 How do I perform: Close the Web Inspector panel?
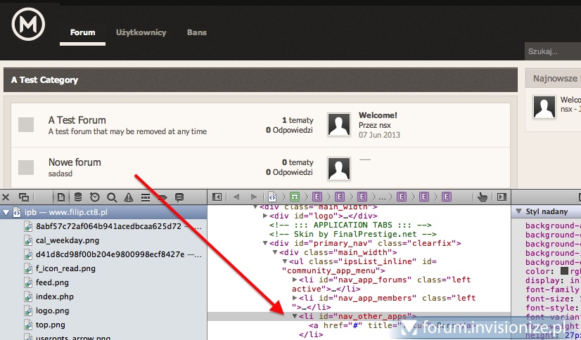pyautogui.click(x=6, y=197)
